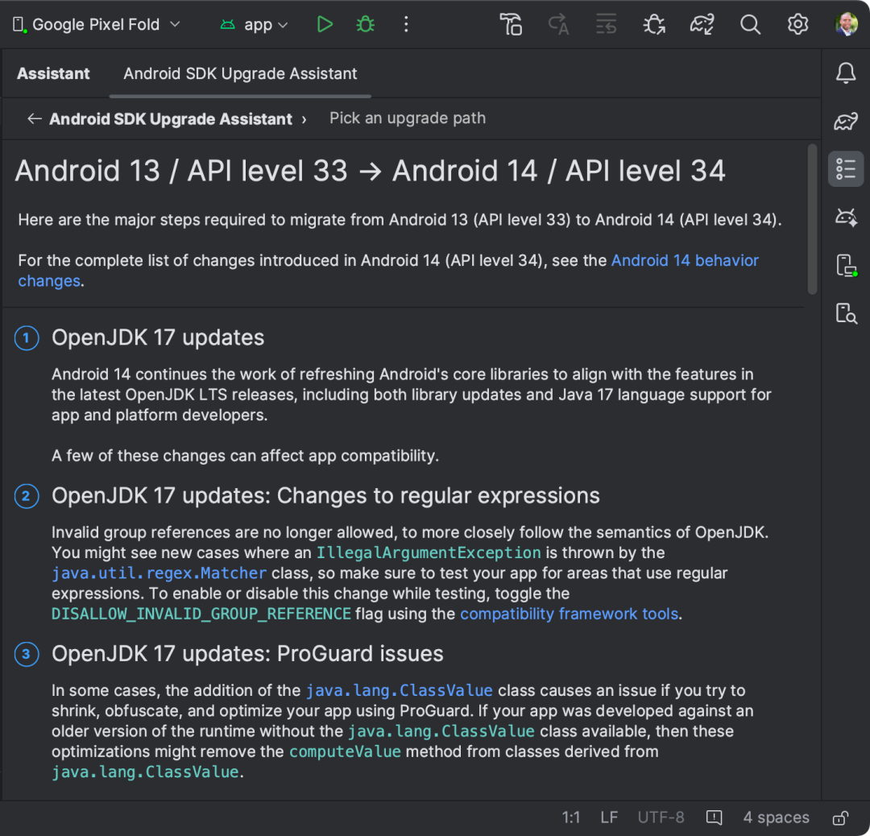Screen dimensions: 870x836
Task: Click step 2 circle for regular expressions
Action: [x=27, y=496]
